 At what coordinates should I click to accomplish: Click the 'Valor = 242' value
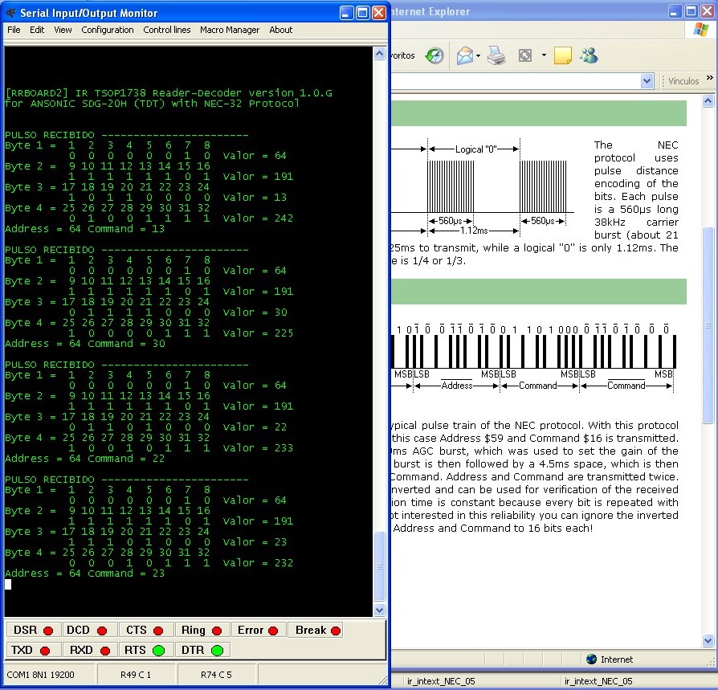coord(258,218)
